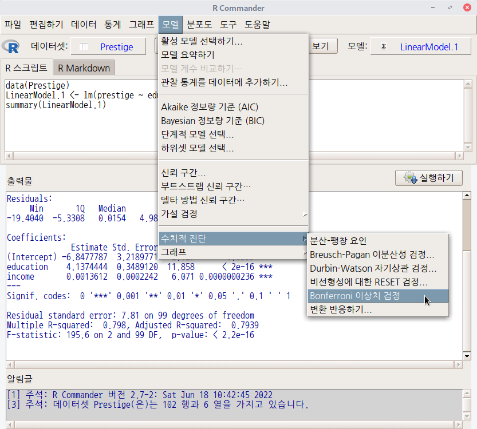Expand the 그래프 submenu in 모델 menu
The image size is (477, 429).
pyautogui.click(x=233, y=252)
